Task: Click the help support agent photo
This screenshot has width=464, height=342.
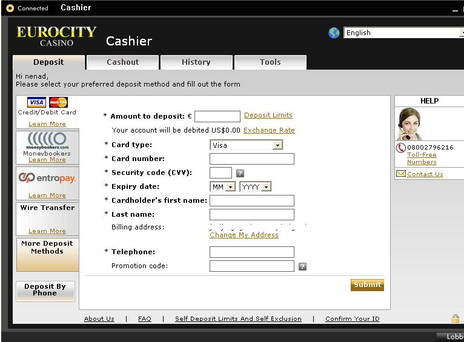Action: [409, 124]
